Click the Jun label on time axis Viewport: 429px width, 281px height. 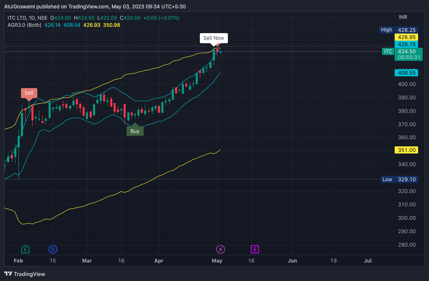tap(292, 261)
